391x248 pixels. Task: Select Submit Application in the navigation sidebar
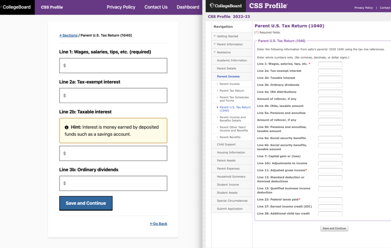point(229,209)
